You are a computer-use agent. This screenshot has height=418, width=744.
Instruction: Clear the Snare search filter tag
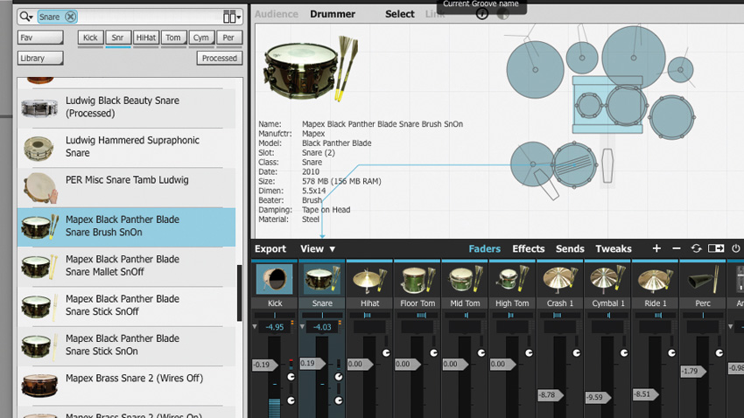[70, 17]
